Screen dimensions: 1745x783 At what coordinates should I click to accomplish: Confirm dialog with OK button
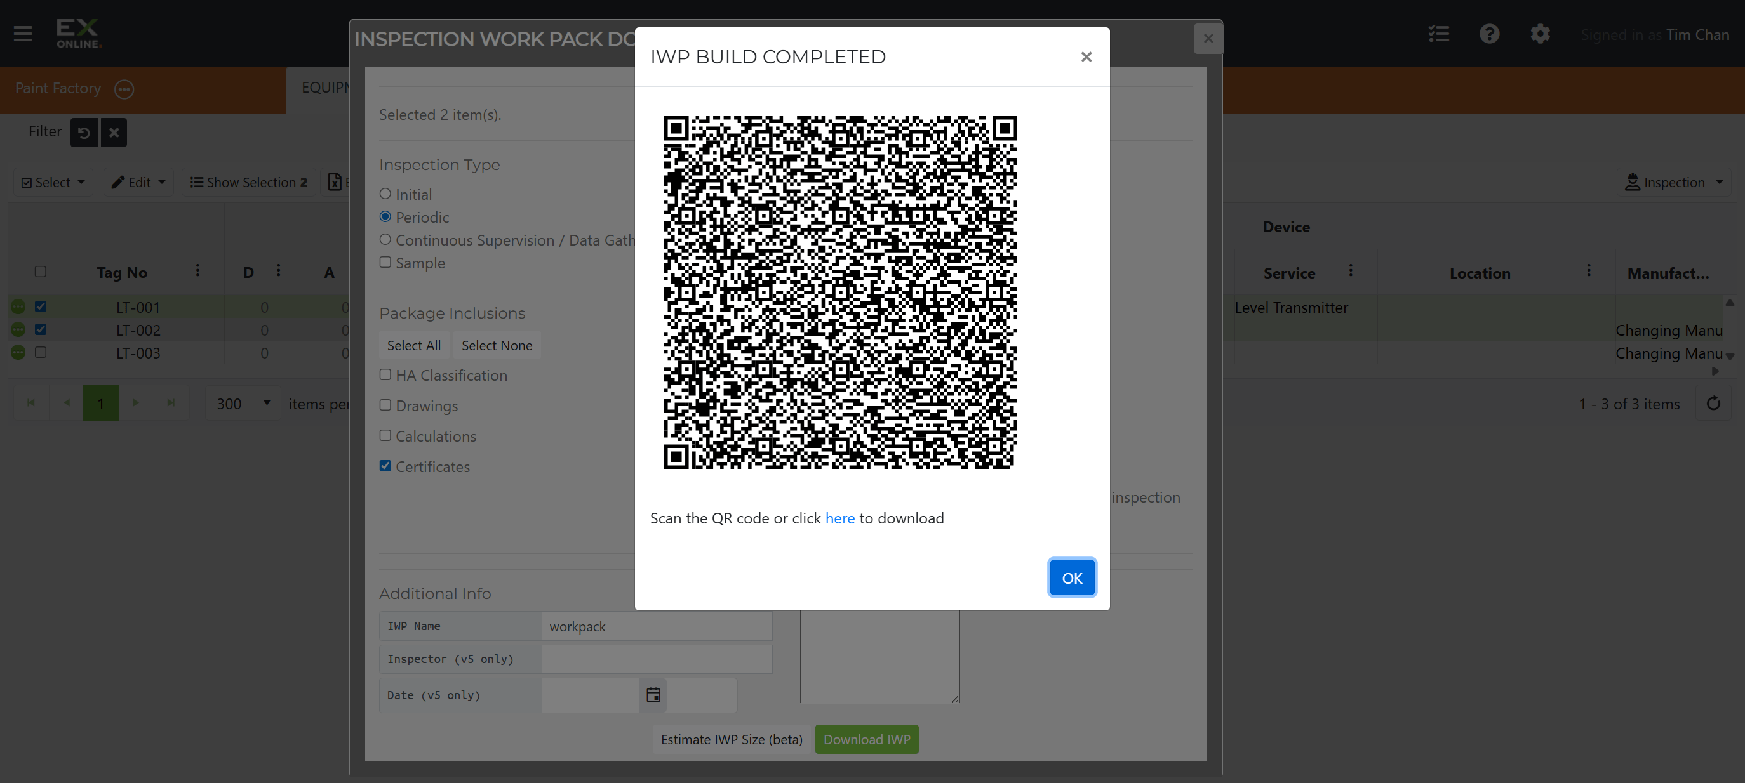1072,578
